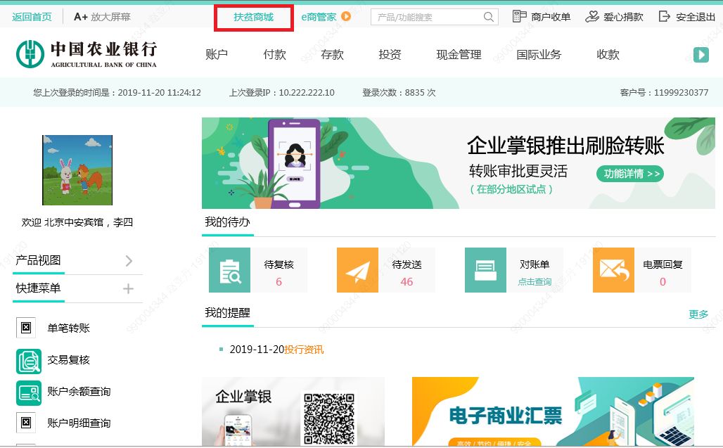Expand 产品视图 with the chevron arrow
The image size is (723, 448).
(x=129, y=261)
